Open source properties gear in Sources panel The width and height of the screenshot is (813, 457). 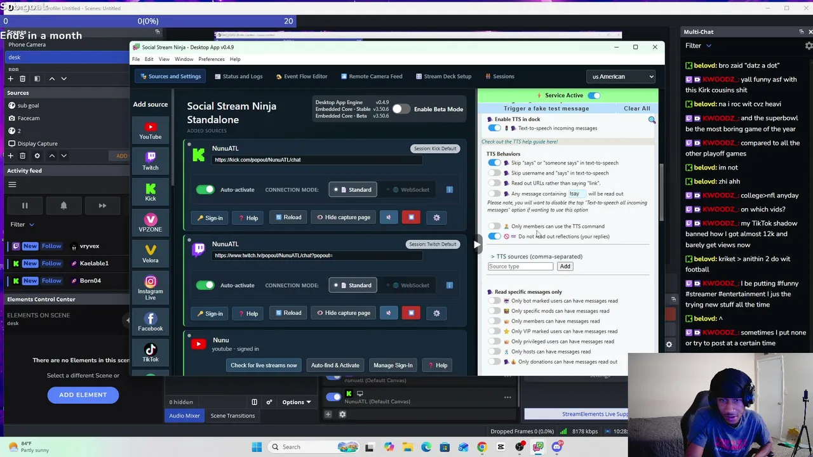click(x=37, y=156)
